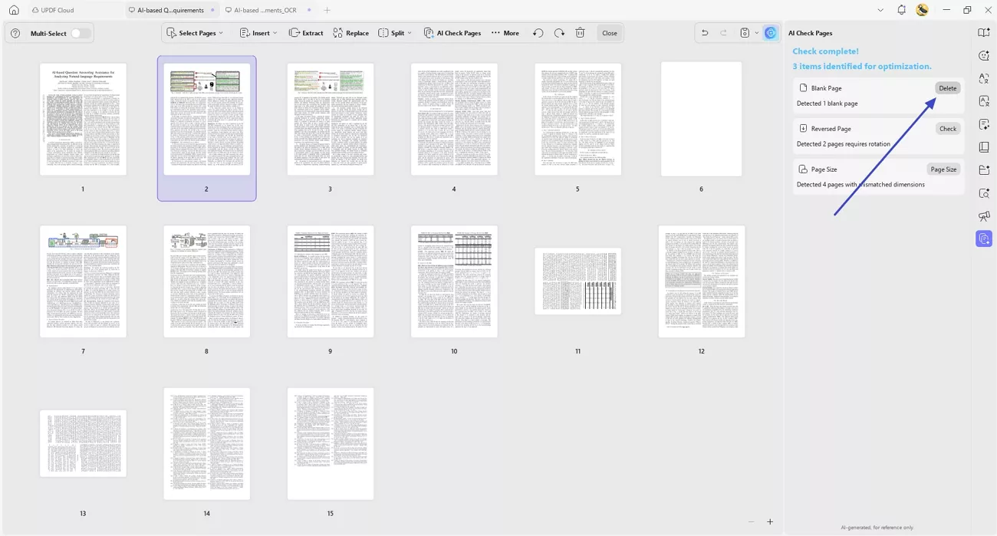Select the blank page 6 thumbnail
Screen dimensions: 997x536
700,119
